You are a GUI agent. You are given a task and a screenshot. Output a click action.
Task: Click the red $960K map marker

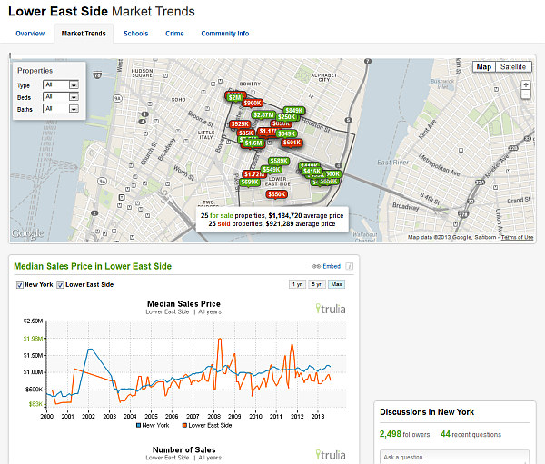pyautogui.click(x=253, y=103)
